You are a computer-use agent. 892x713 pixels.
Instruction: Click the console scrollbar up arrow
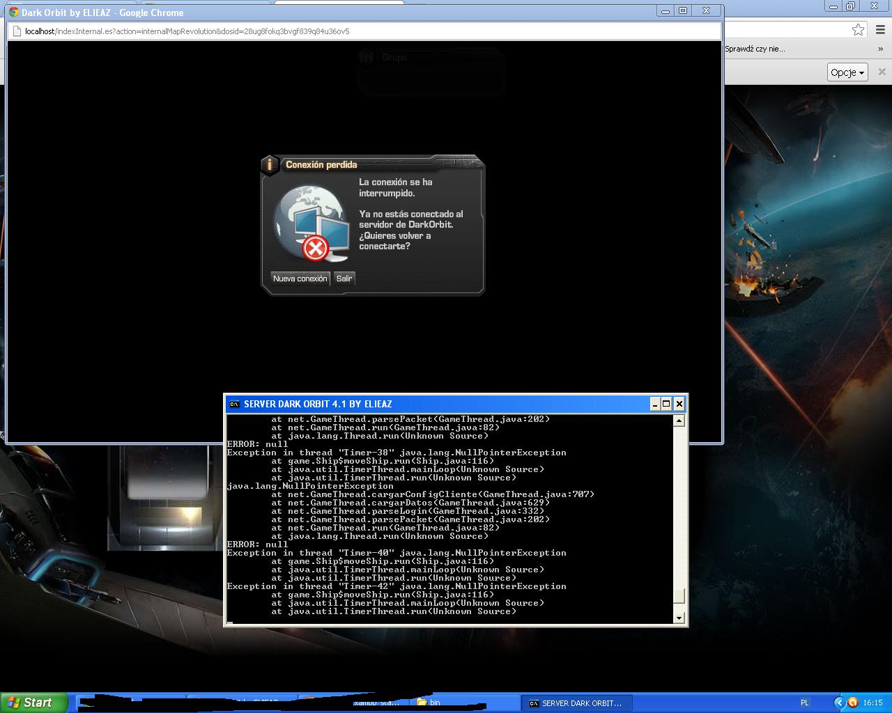[x=679, y=420]
